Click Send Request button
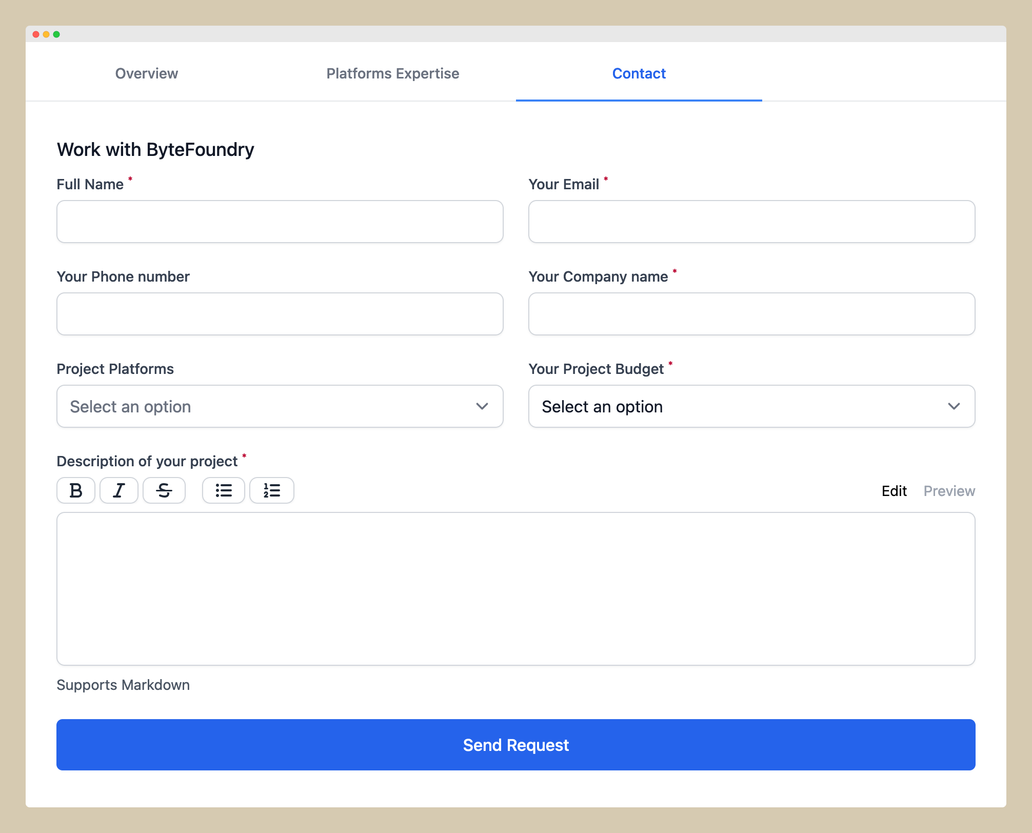This screenshot has width=1032, height=833. [516, 745]
